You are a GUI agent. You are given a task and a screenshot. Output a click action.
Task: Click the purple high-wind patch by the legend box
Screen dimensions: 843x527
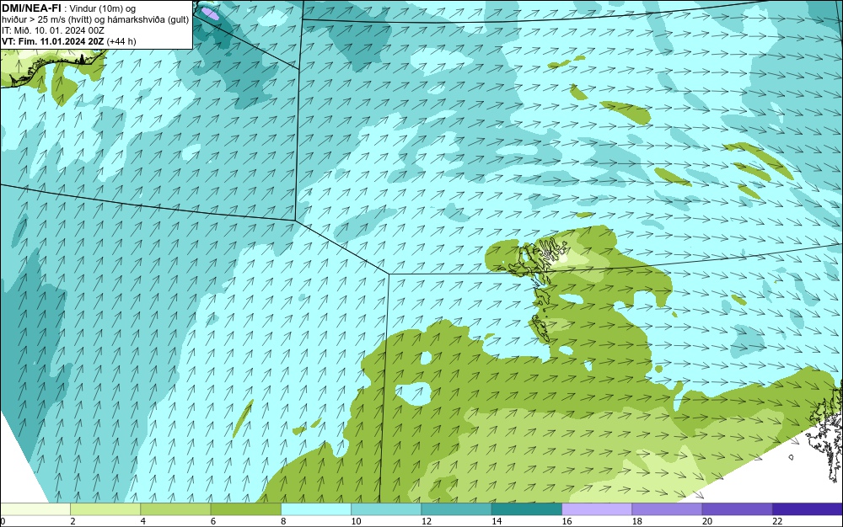[210, 13]
